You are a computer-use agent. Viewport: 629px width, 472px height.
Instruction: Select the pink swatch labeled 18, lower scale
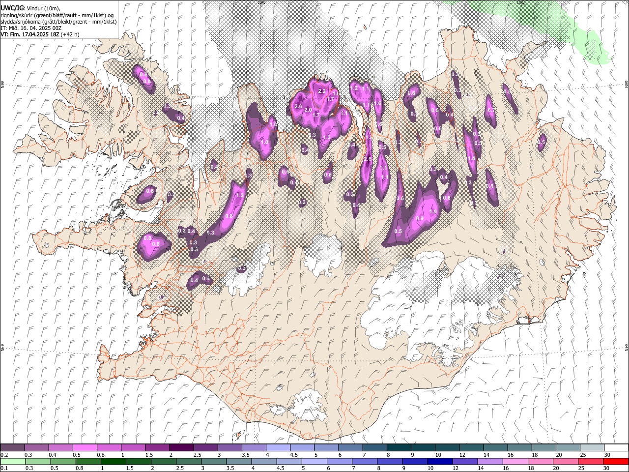tap(541, 461)
